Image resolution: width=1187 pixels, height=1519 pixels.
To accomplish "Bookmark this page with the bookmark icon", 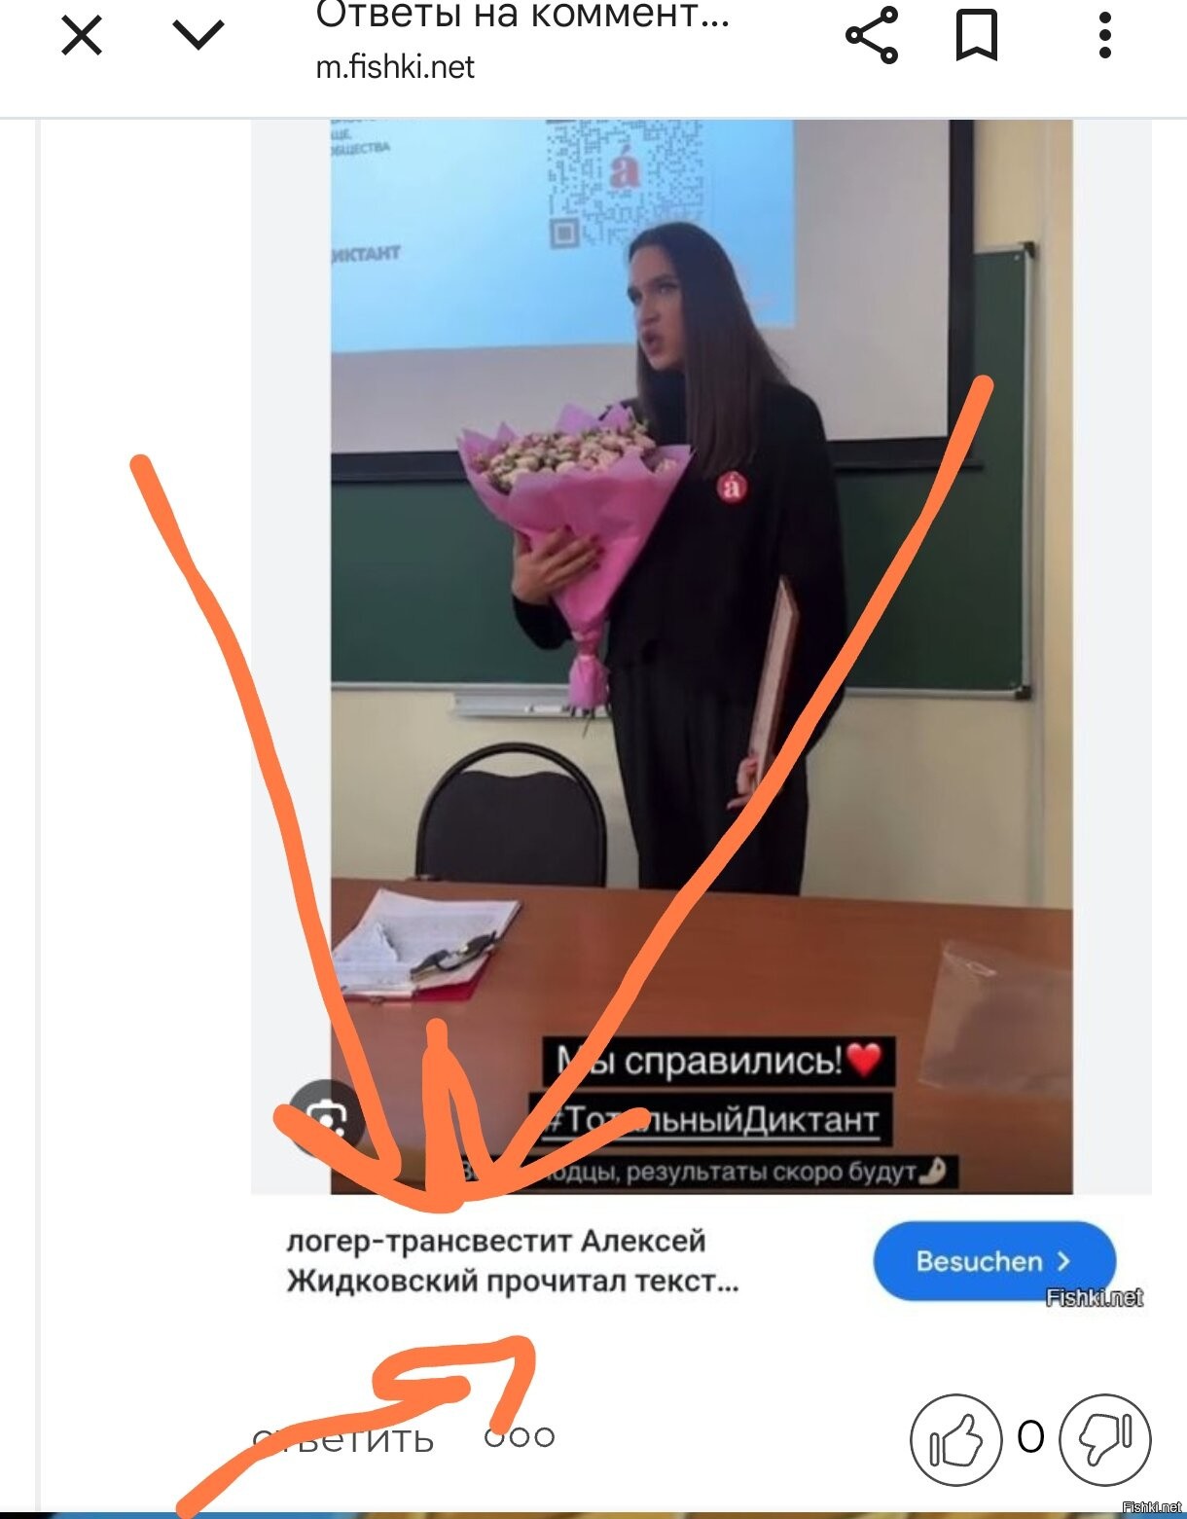I will click(x=976, y=36).
